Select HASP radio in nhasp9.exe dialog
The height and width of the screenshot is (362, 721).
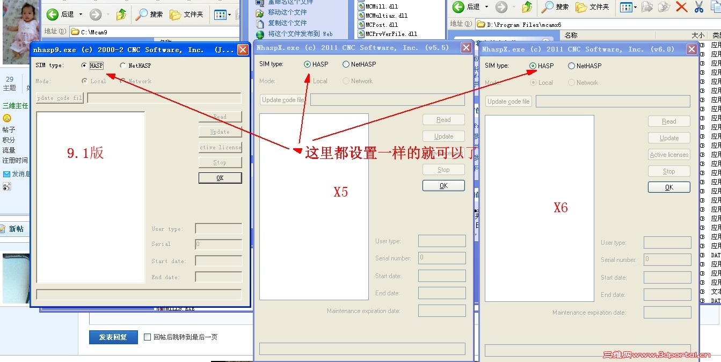84,66
